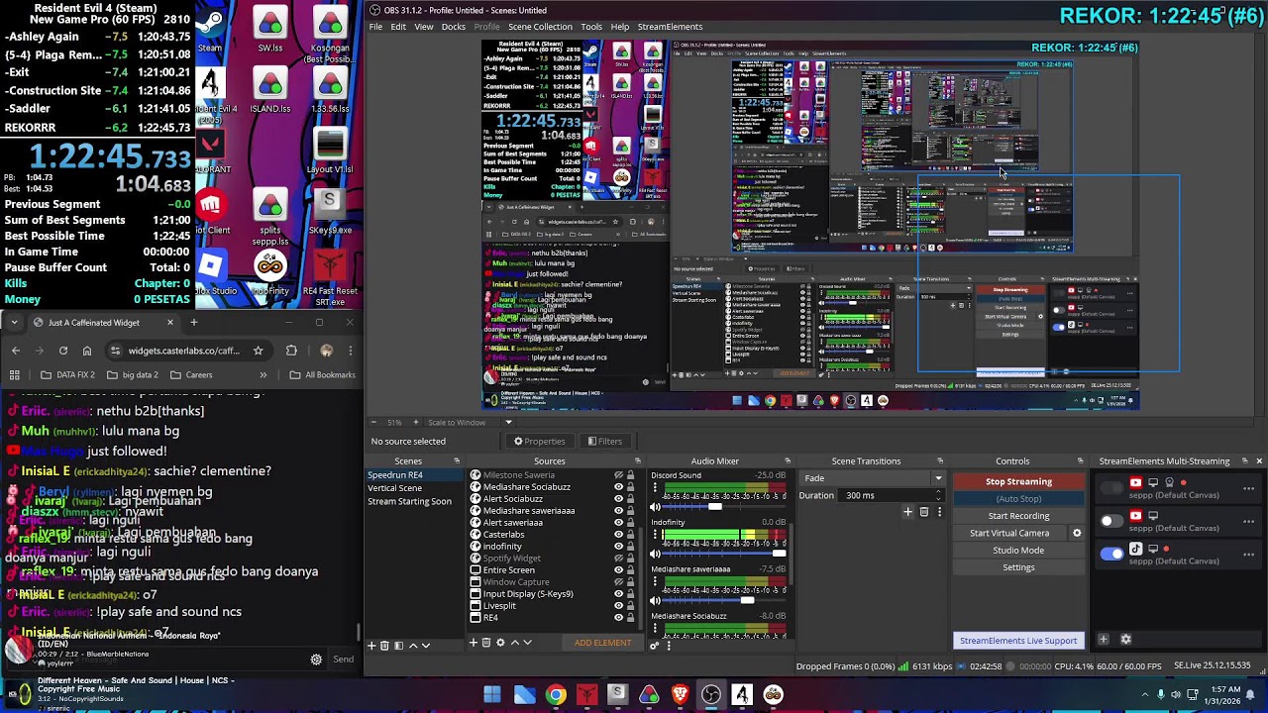Open the Tools menu in OBS
The height and width of the screenshot is (713, 1268).
click(591, 27)
